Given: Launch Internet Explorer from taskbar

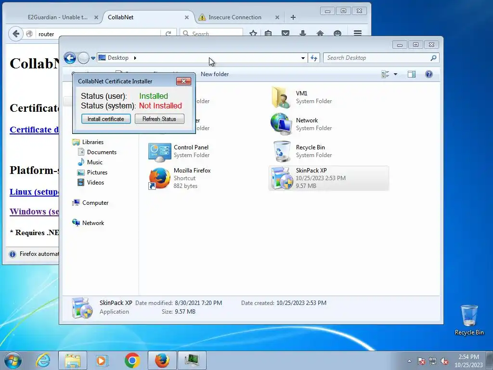Looking at the screenshot, I should [43, 360].
